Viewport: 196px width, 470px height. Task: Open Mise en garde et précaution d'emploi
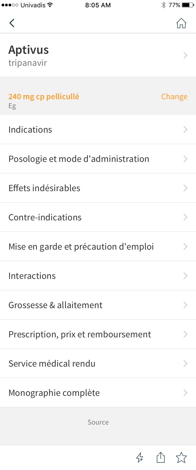pos(98,246)
